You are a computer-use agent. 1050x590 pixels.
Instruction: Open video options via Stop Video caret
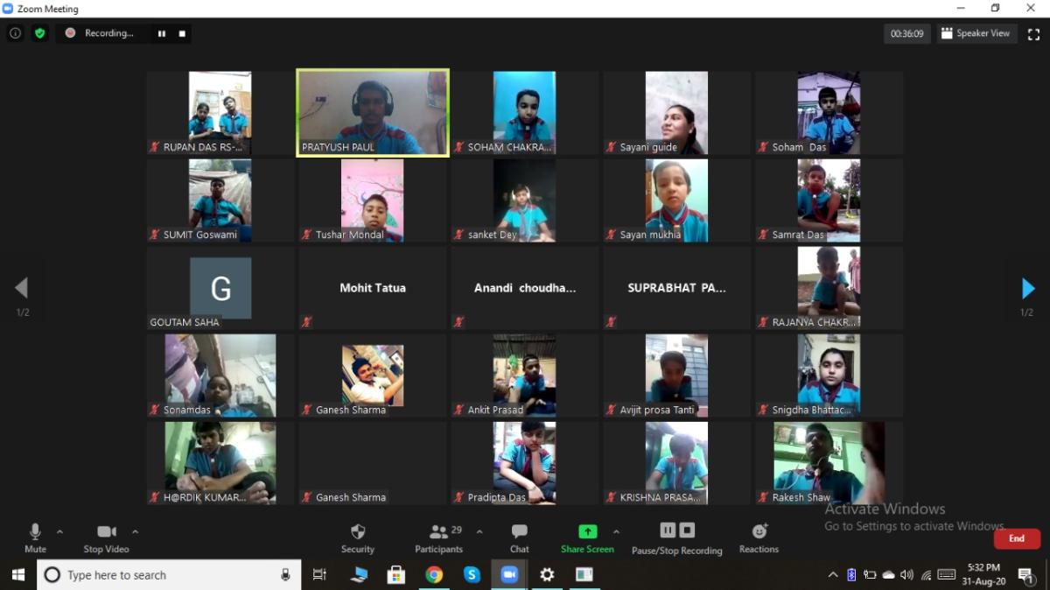point(136,531)
